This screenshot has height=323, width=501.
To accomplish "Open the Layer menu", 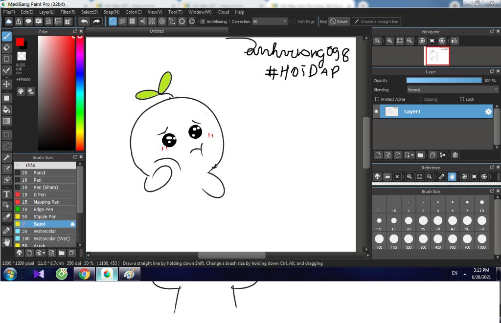I will click(x=46, y=12).
